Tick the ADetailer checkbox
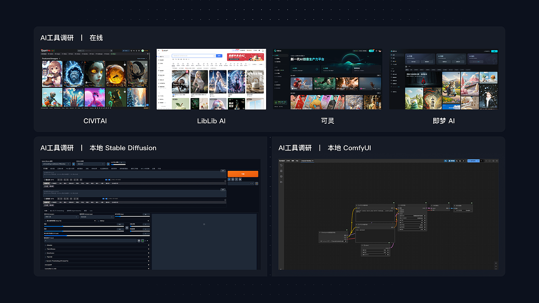 click(x=45, y=245)
